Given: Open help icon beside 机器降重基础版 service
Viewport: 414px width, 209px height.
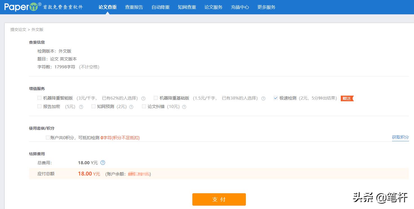Looking at the screenshot, I should click(263, 98).
